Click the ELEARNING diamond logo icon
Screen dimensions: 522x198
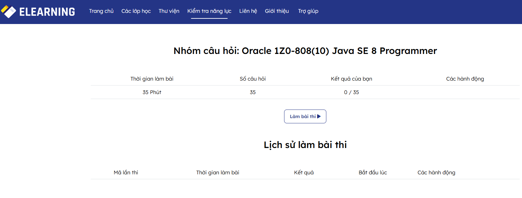coord(9,12)
